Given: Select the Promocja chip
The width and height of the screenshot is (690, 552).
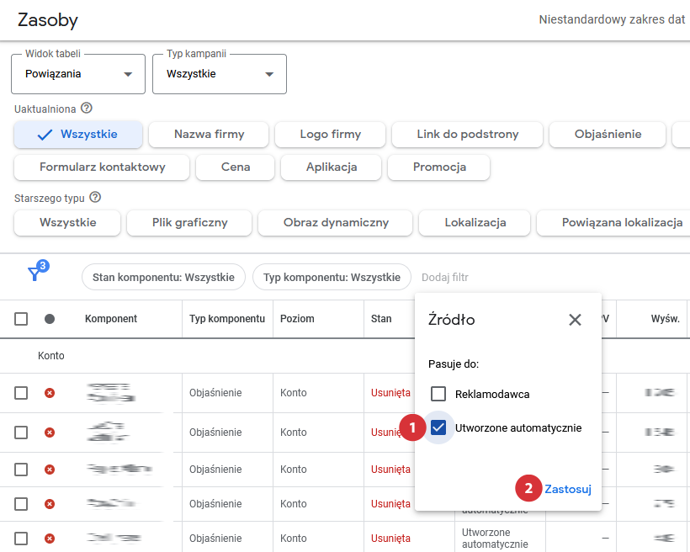Looking at the screenshot, I should click(x=438, y=167).
